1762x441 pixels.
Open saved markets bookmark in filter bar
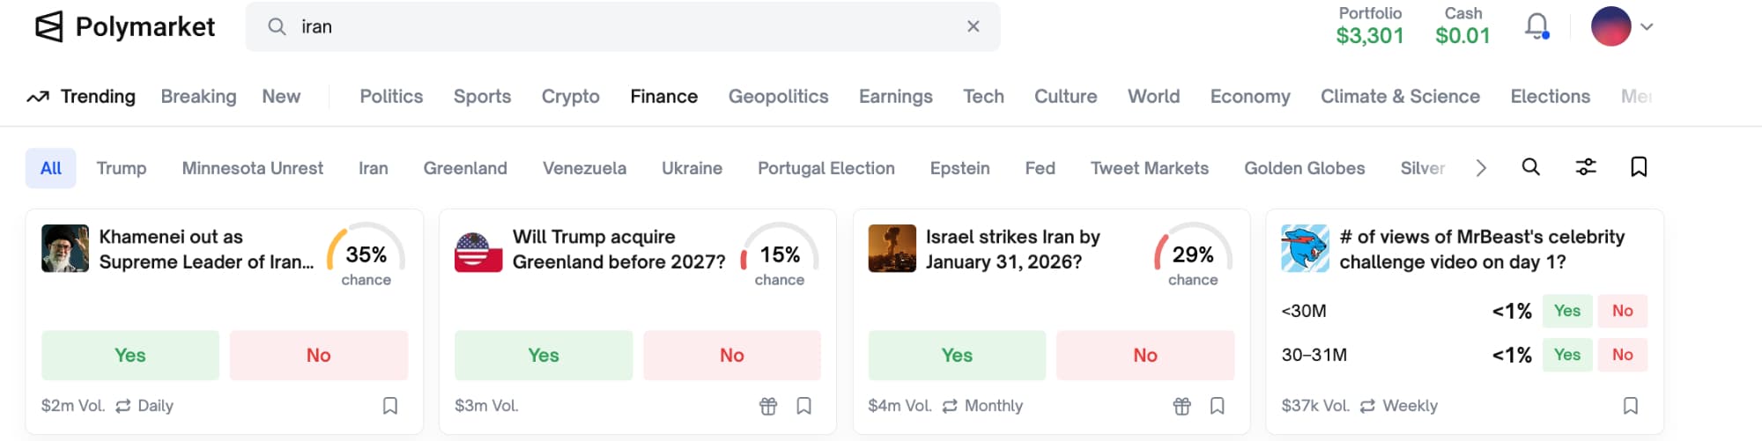pos(1639,167)
